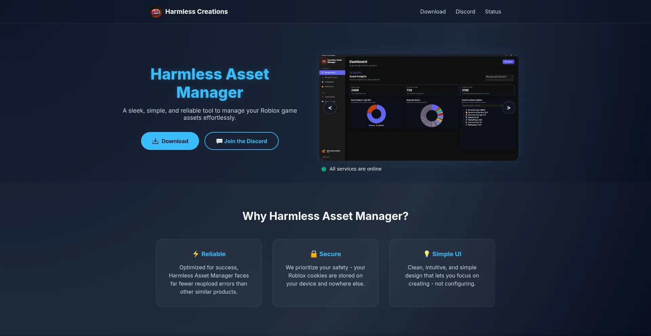Click the blue Download button in hero
Screen dimensions: 651x336
[x=170, y=141]
